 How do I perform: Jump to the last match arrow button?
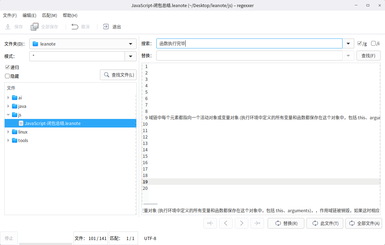[x=257, y=223]
